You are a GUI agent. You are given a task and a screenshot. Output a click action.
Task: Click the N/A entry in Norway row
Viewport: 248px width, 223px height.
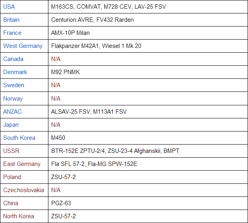(x=56, y=99)
